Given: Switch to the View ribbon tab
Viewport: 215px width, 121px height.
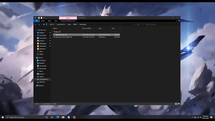Looking at the screenshot, I should (56, 21).
